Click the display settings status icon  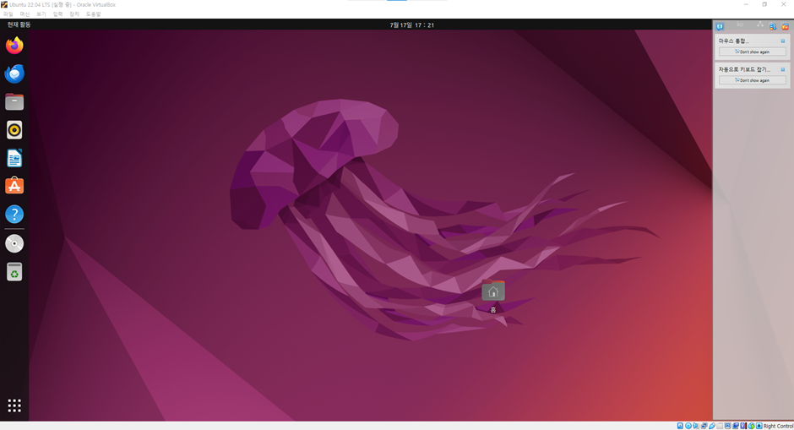click(x=727, y=426)
